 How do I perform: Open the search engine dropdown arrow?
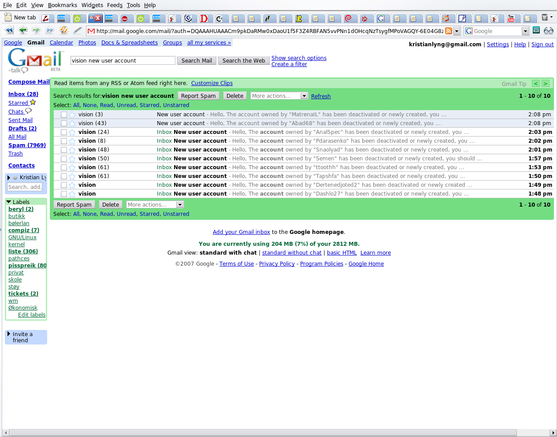(x=525, y=31)
